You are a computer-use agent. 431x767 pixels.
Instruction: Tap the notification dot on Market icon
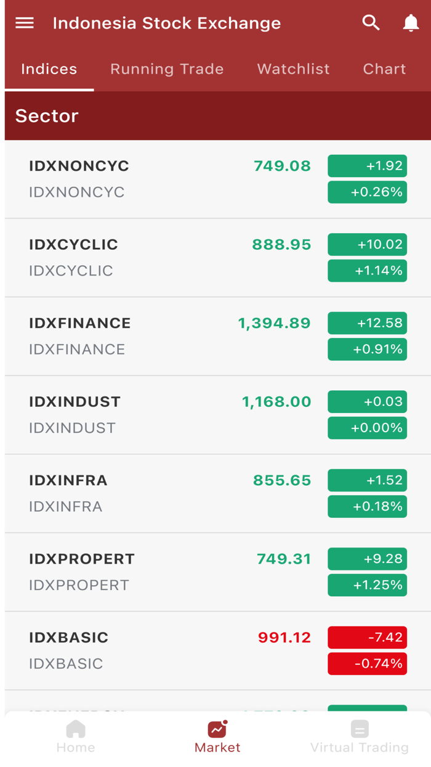pyautogui.click(x=224, y=723)
